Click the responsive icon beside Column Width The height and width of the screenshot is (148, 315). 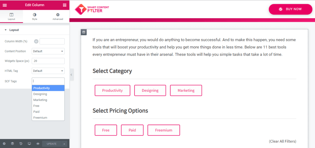[36, 41]
